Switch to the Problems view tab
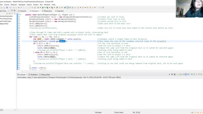Screen dimensions: 203x114 (x=33, y=75)
